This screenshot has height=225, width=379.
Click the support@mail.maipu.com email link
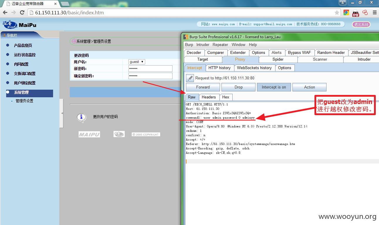point(273,24)
